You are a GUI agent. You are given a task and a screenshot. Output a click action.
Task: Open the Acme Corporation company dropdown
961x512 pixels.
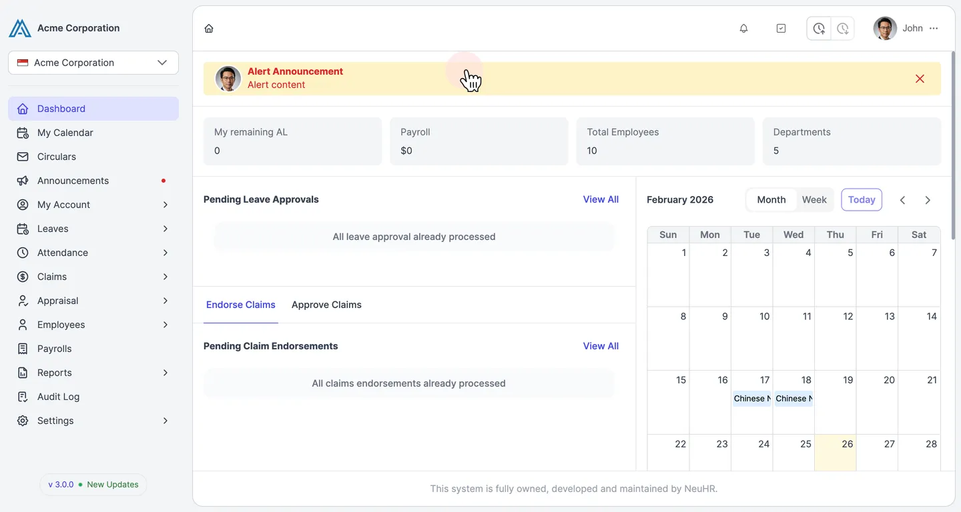(93, 63)
